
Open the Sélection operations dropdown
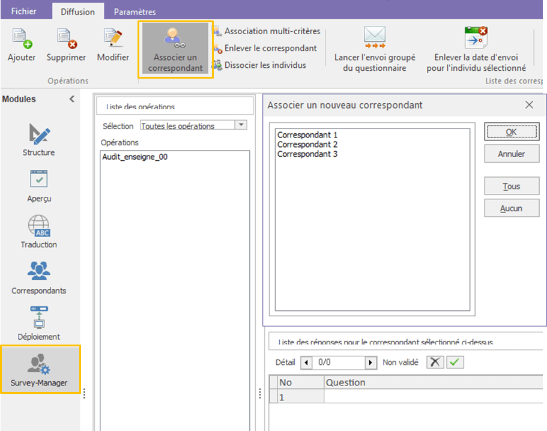241,125
